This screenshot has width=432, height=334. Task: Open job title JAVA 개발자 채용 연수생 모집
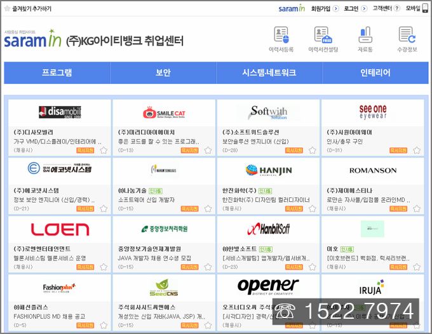(154, 258)
